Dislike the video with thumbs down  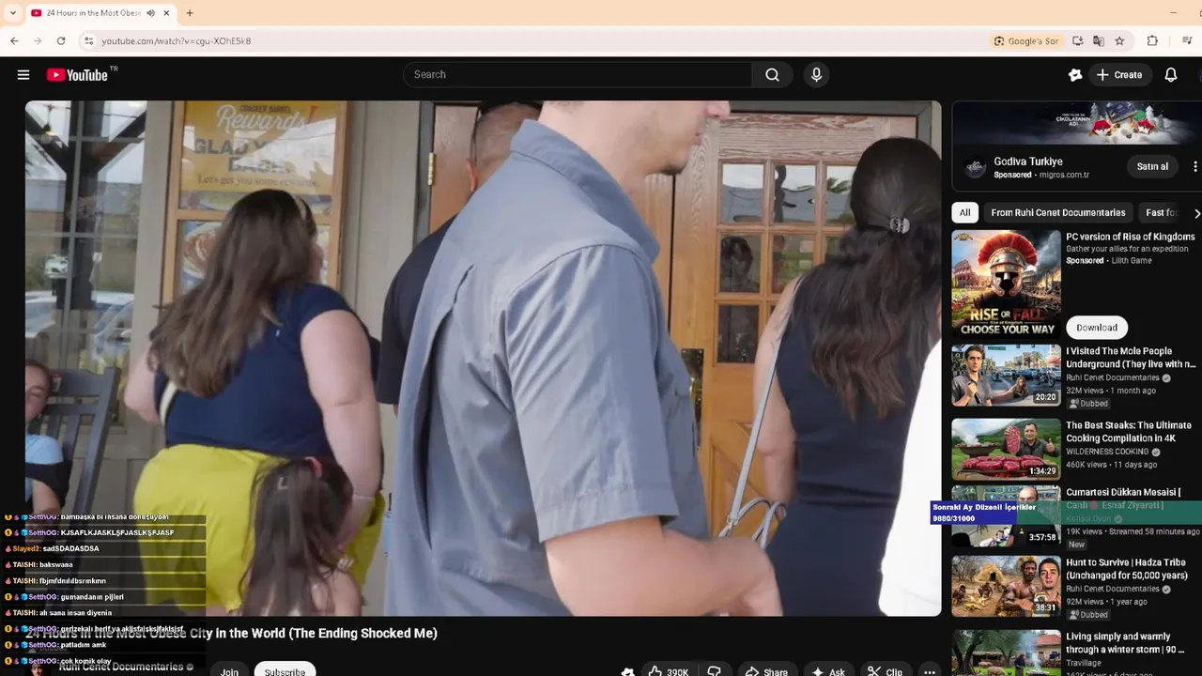tap(715, 671)
